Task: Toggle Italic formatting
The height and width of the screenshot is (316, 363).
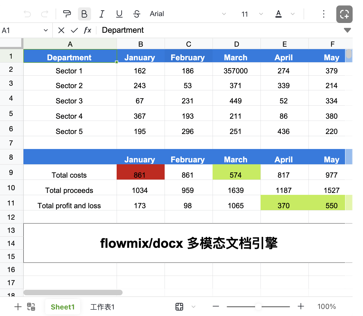Action: pyautogui.click(x=102, y=14)
